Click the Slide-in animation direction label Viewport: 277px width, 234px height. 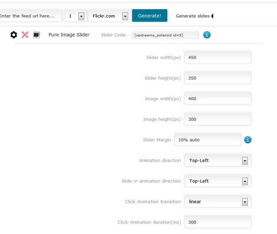point(151,181)
